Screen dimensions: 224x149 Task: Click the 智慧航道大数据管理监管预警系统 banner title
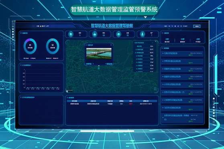[x=114, y=10]
